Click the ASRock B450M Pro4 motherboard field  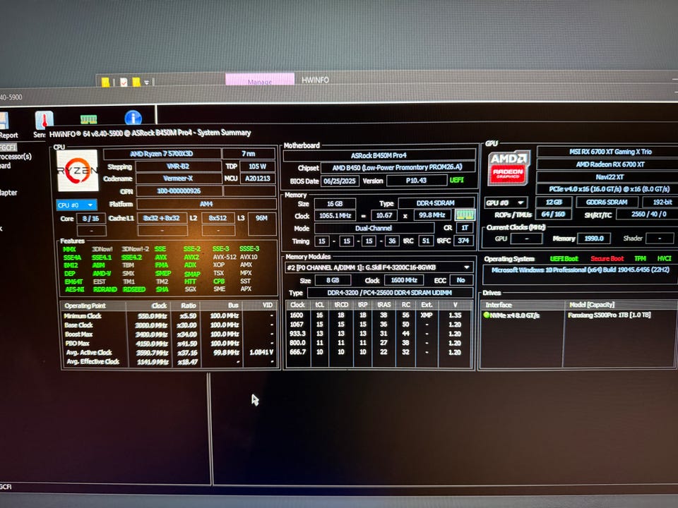[379, 155]
